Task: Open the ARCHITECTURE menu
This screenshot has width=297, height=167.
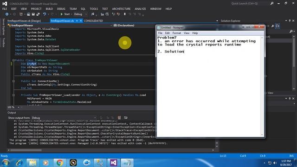Action: [121, 9]
